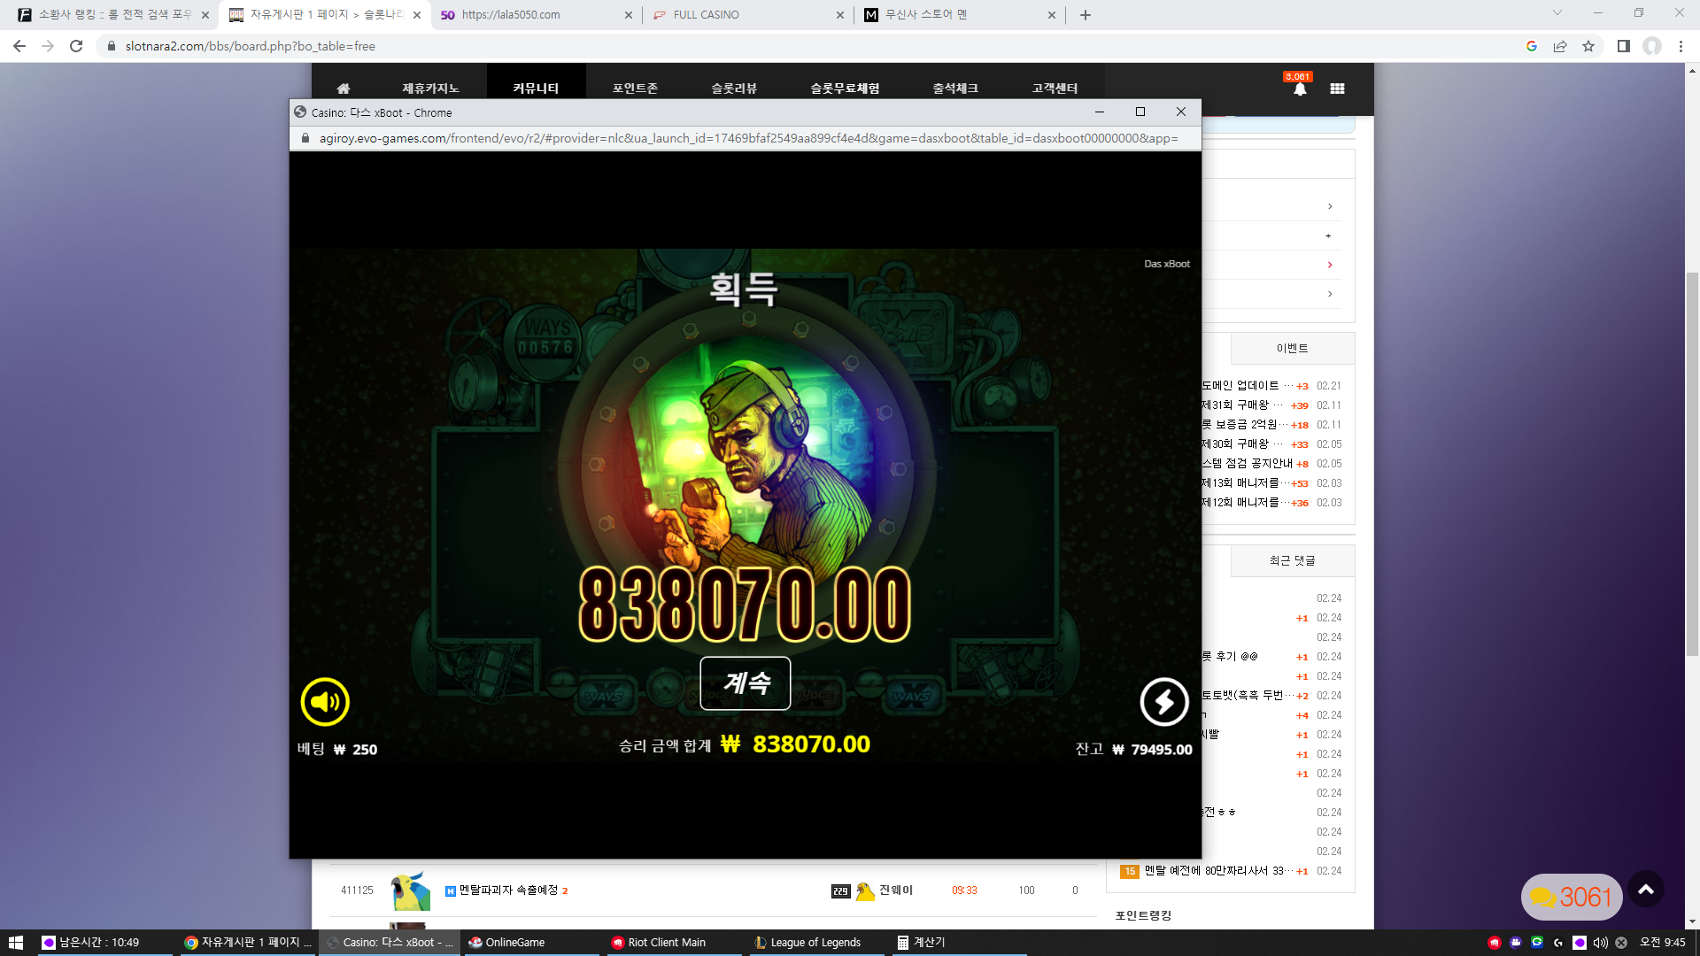The height and width of the screenshot is (956, 1700).
Task: Open the 멘탈파괴자 속출예정 post
Action: point(508,890)
